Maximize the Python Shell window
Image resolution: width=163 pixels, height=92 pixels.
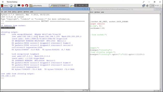[86, 9]
